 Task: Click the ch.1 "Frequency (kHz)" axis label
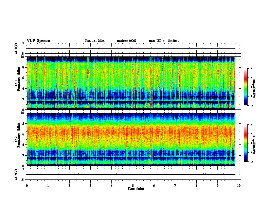pos(19,79)
